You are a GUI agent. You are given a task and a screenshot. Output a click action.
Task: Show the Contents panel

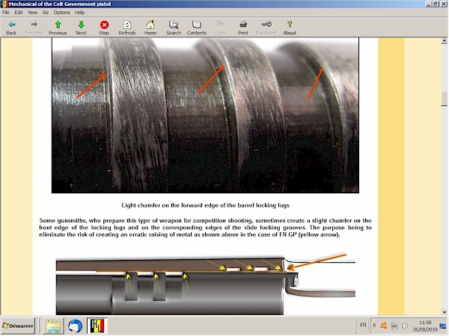pyautogui.click(x=197, y=28)
